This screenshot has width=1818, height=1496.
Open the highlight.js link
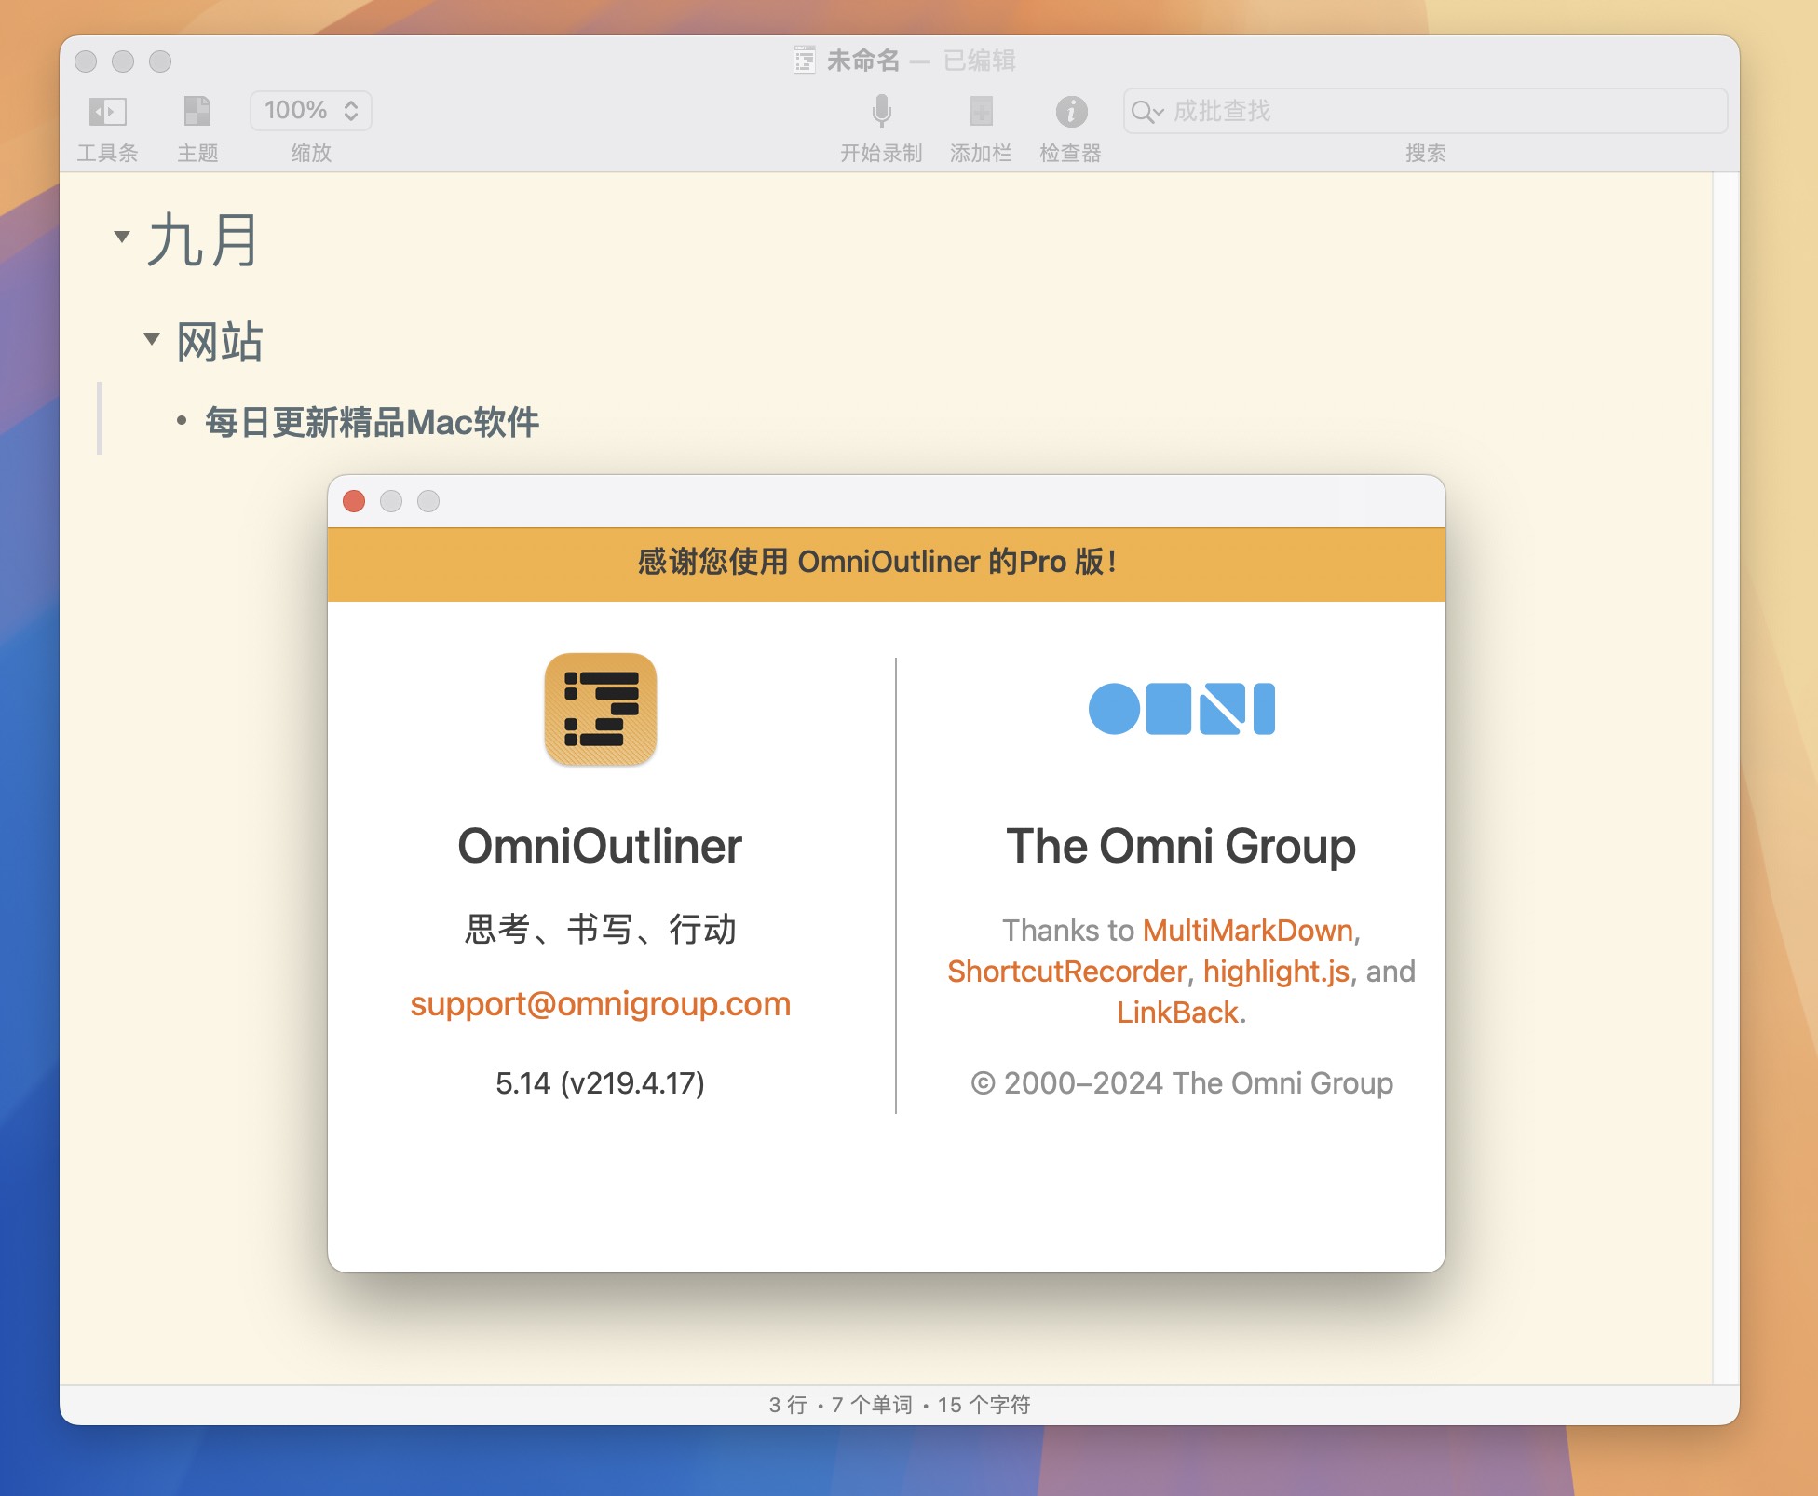click(x=1276, y=972)
